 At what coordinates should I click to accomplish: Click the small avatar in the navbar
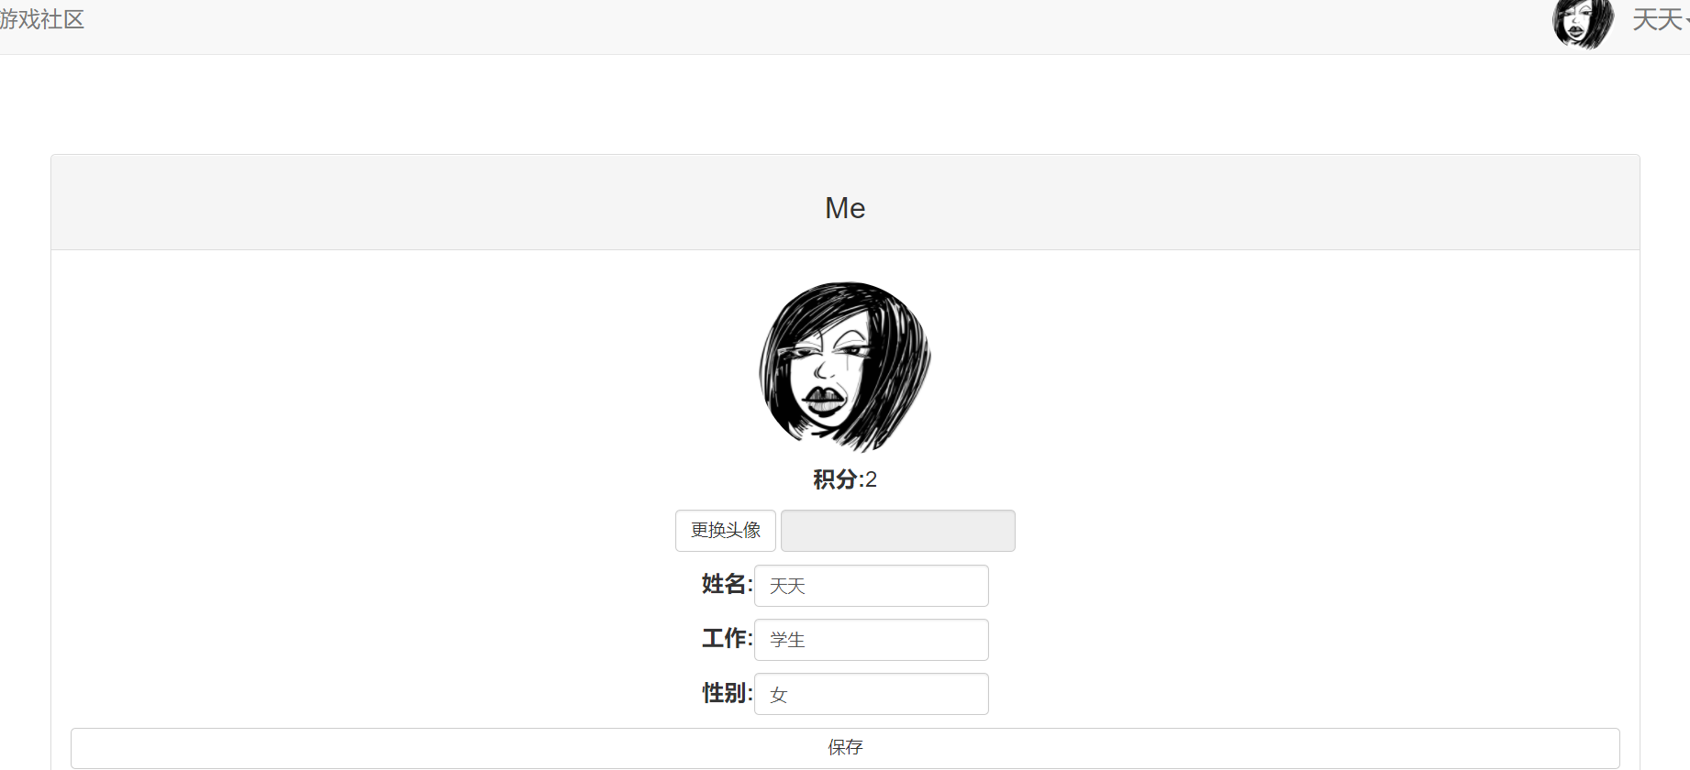(1583, 23)
